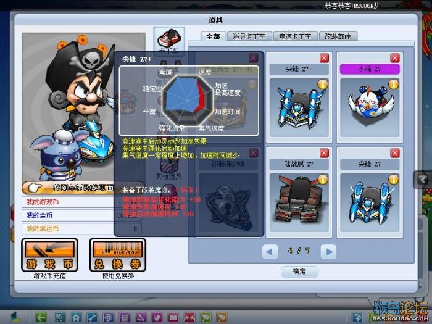The width and height of the screenshot is (432, 324).
Task: Click the wheel icon in bottom bar
Action: pyautogui.click(x=108, y=318)
